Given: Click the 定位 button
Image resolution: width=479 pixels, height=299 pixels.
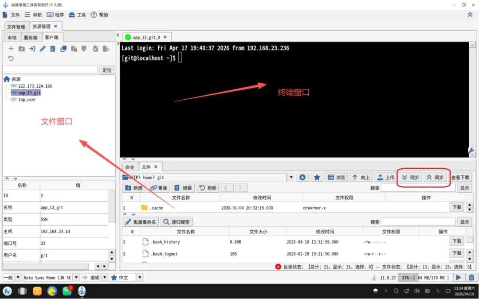Looking at the screenshot, I should coord(107,70).
